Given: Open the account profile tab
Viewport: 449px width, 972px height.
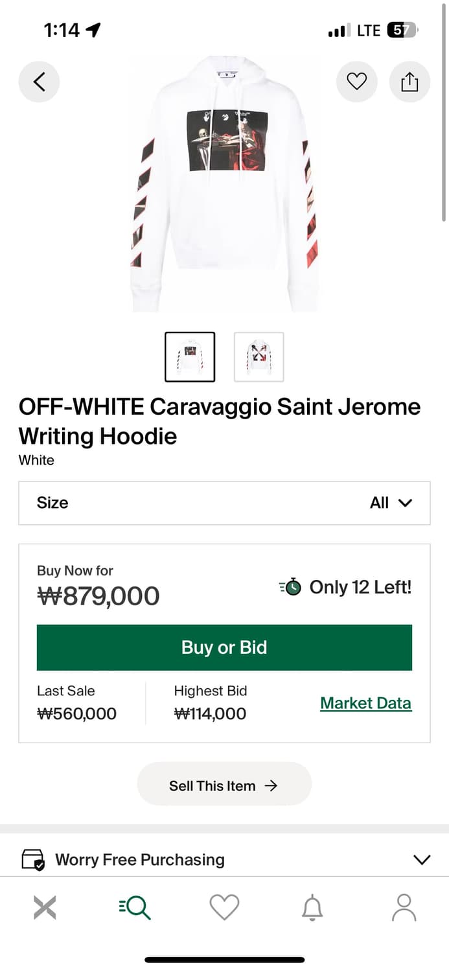Looking at the screenshot, I should 404,907.
